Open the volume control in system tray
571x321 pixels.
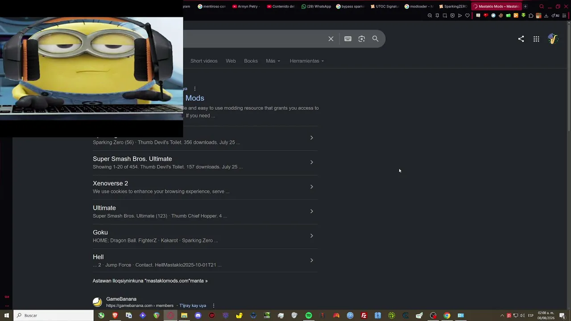click(522, 316)
